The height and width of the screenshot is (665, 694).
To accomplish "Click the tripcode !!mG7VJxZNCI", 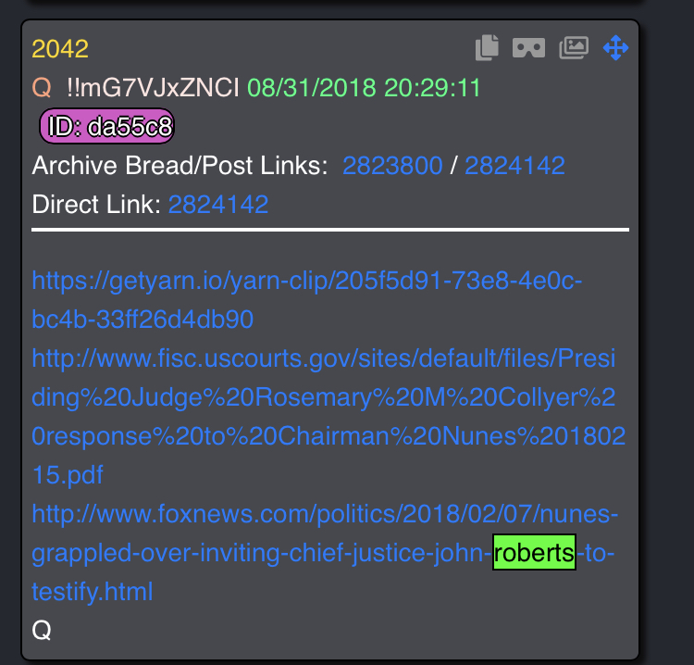I will click(x=153, y=87).
